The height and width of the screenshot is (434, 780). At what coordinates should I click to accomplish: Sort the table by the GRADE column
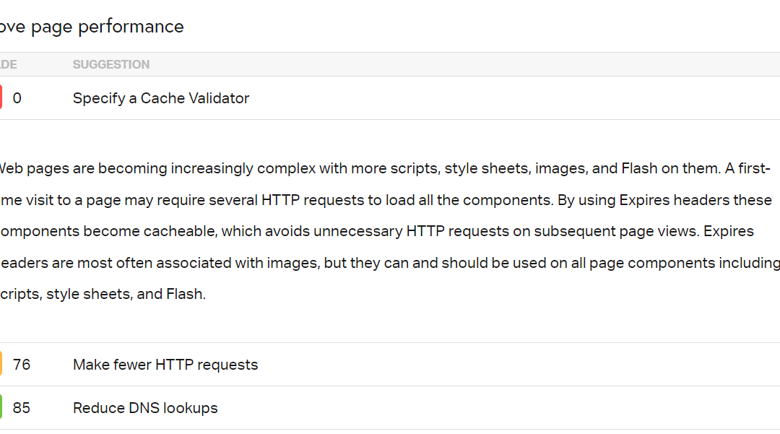click(7, 64)
